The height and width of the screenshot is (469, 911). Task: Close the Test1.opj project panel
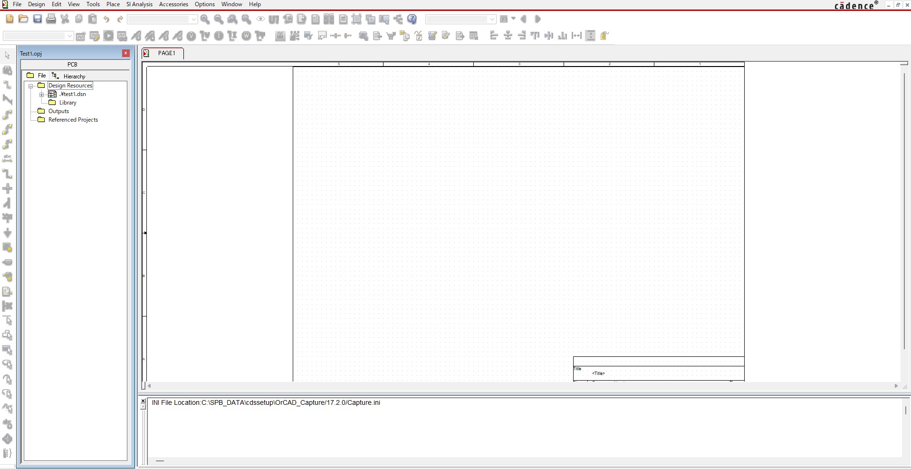pos(126,53)
